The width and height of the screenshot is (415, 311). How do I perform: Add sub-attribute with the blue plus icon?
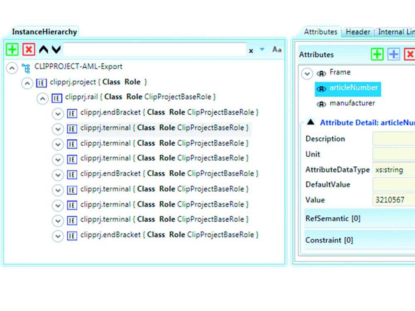[x=393, y=54]
